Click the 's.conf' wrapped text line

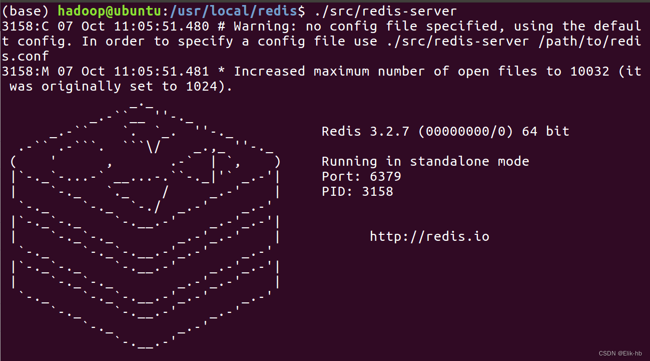pos(26,56)
